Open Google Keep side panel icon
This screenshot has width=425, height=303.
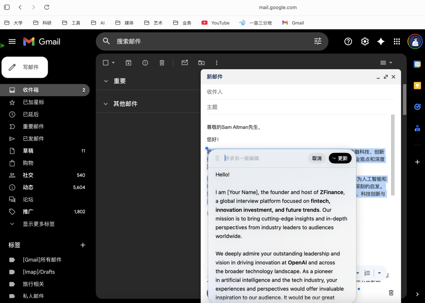click(418, 85)
